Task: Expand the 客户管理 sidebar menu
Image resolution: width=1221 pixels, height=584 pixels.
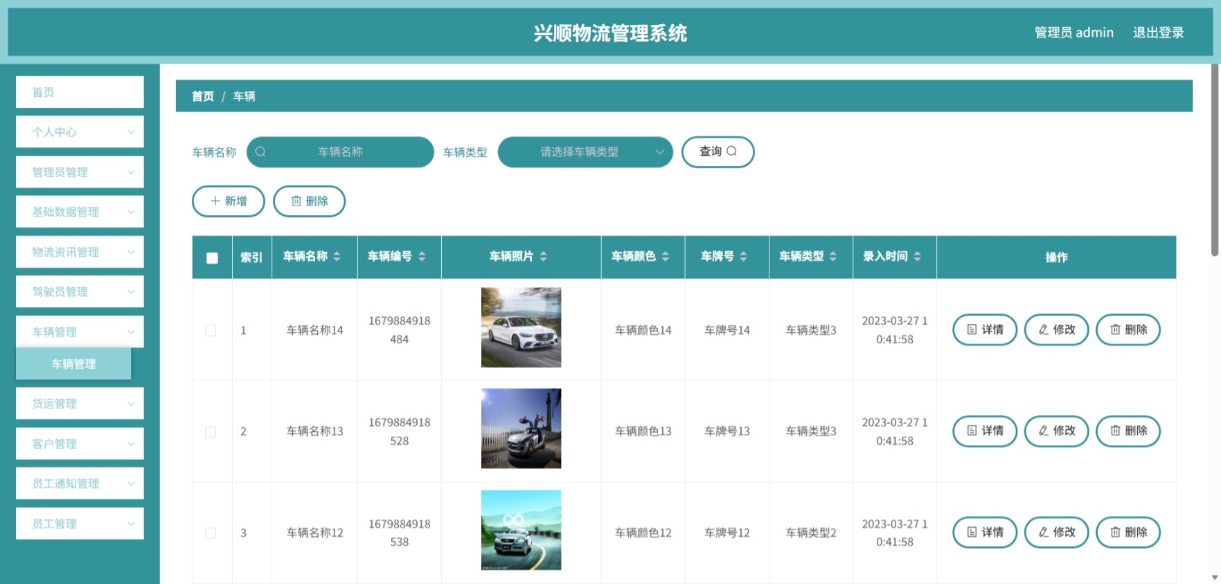Action: pyautogui.click(x=80, y=444)
